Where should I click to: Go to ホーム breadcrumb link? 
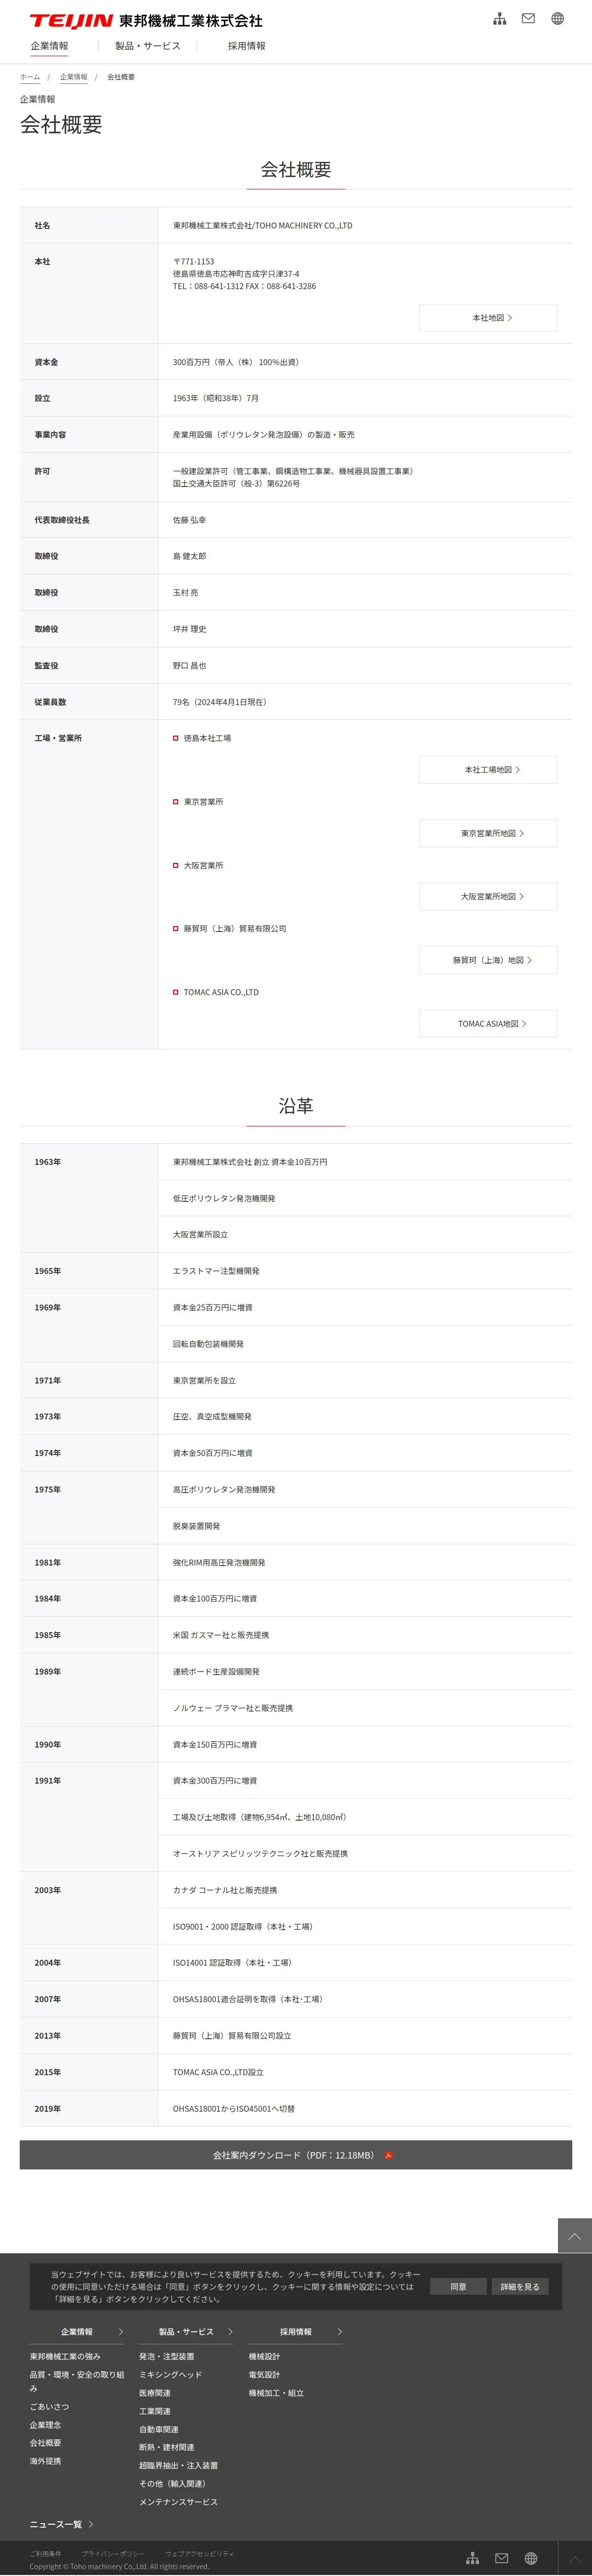[30, 77]
